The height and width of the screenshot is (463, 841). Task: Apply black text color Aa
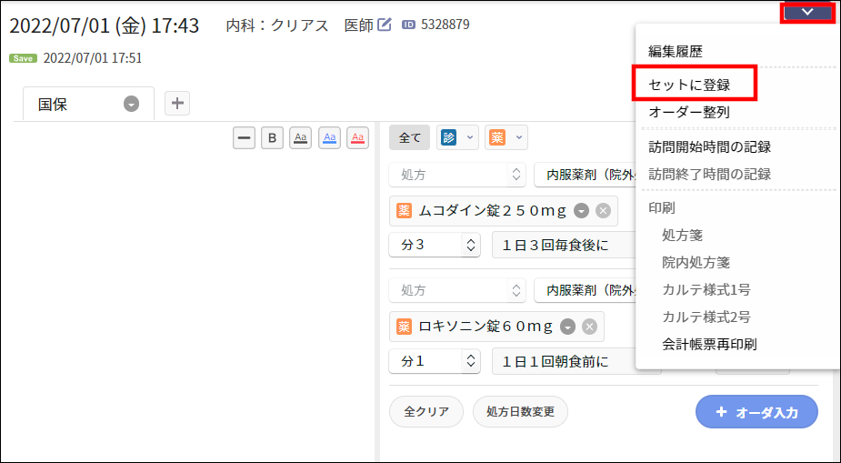tap(300, 138)
